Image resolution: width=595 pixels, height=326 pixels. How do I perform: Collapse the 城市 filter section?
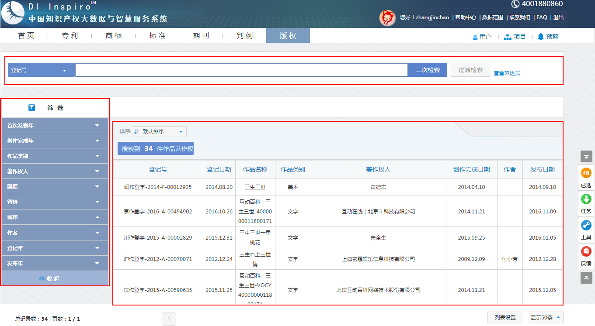click(55, 217)
